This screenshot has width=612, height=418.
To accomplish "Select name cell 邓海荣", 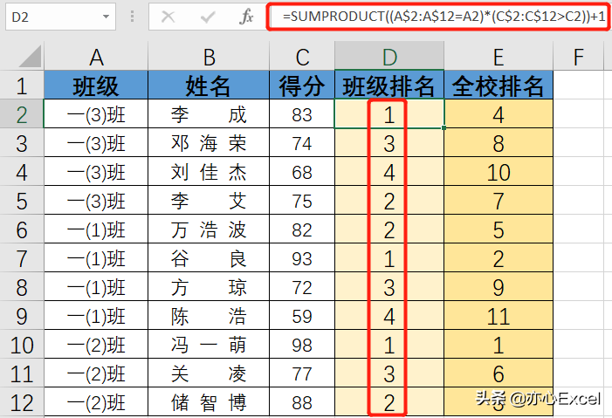I will 209,143.
